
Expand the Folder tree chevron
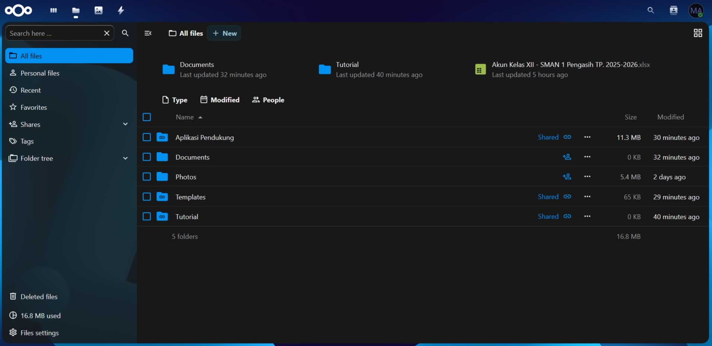125,158
